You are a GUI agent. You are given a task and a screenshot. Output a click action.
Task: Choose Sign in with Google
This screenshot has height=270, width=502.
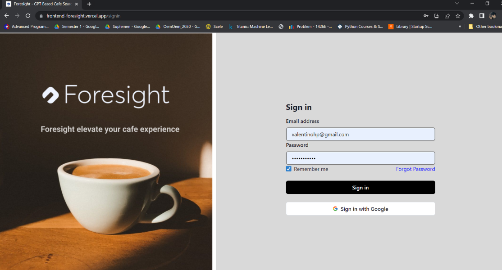click(x=360, y=209)
